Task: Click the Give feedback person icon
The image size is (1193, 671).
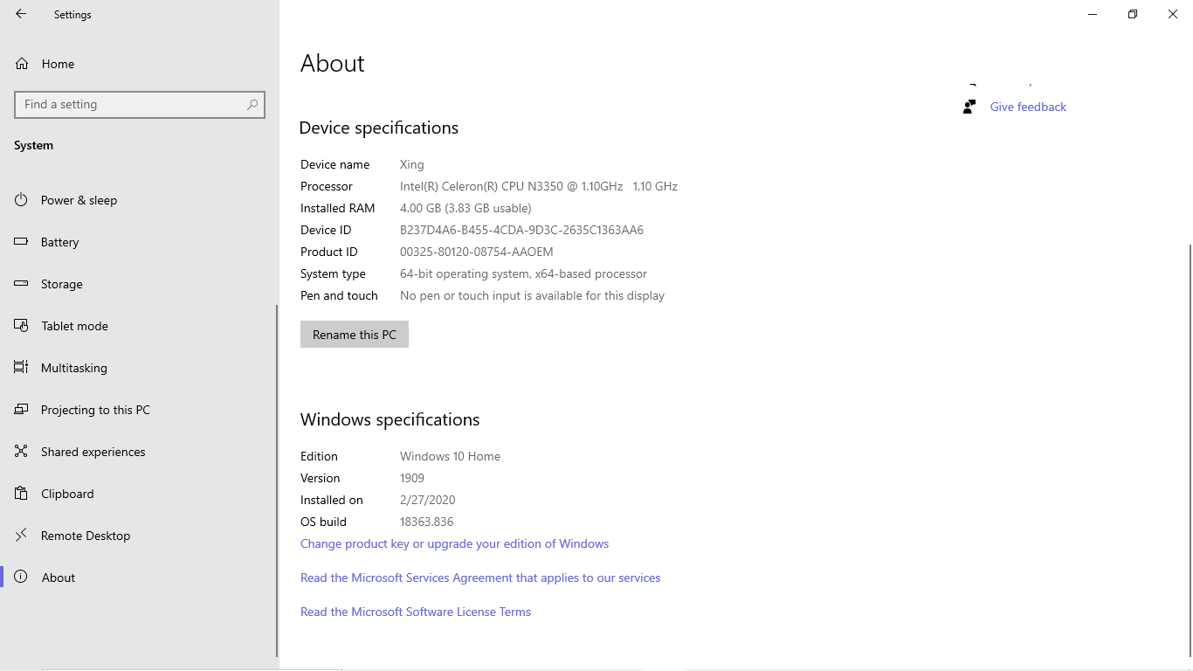Action: point(969,107)
